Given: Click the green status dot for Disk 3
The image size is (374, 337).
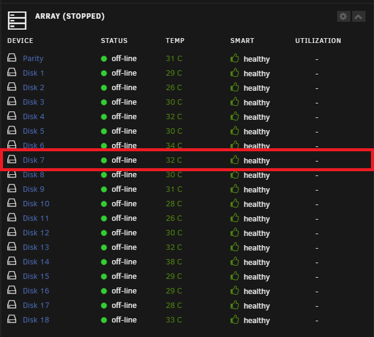Looking at the screenshot, I should 104,102.
